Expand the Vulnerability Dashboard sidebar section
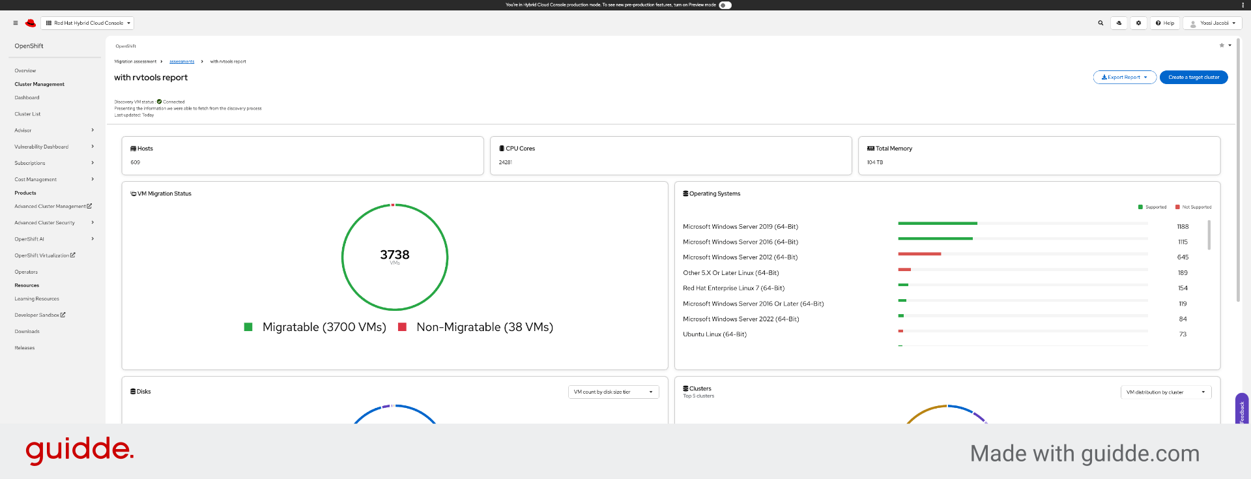Screen dimensions: 1251x479 (x=54, y=147)
